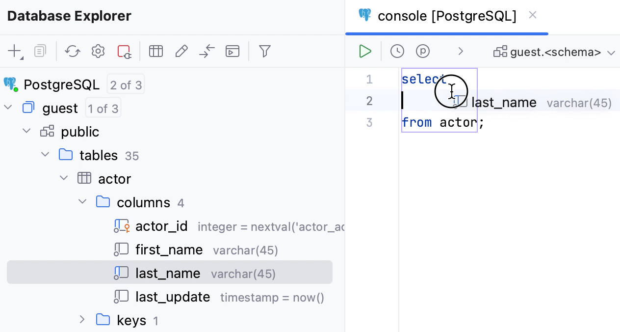Jump to the query console arrow icon

pyautogui.click(x=207, y=51)
